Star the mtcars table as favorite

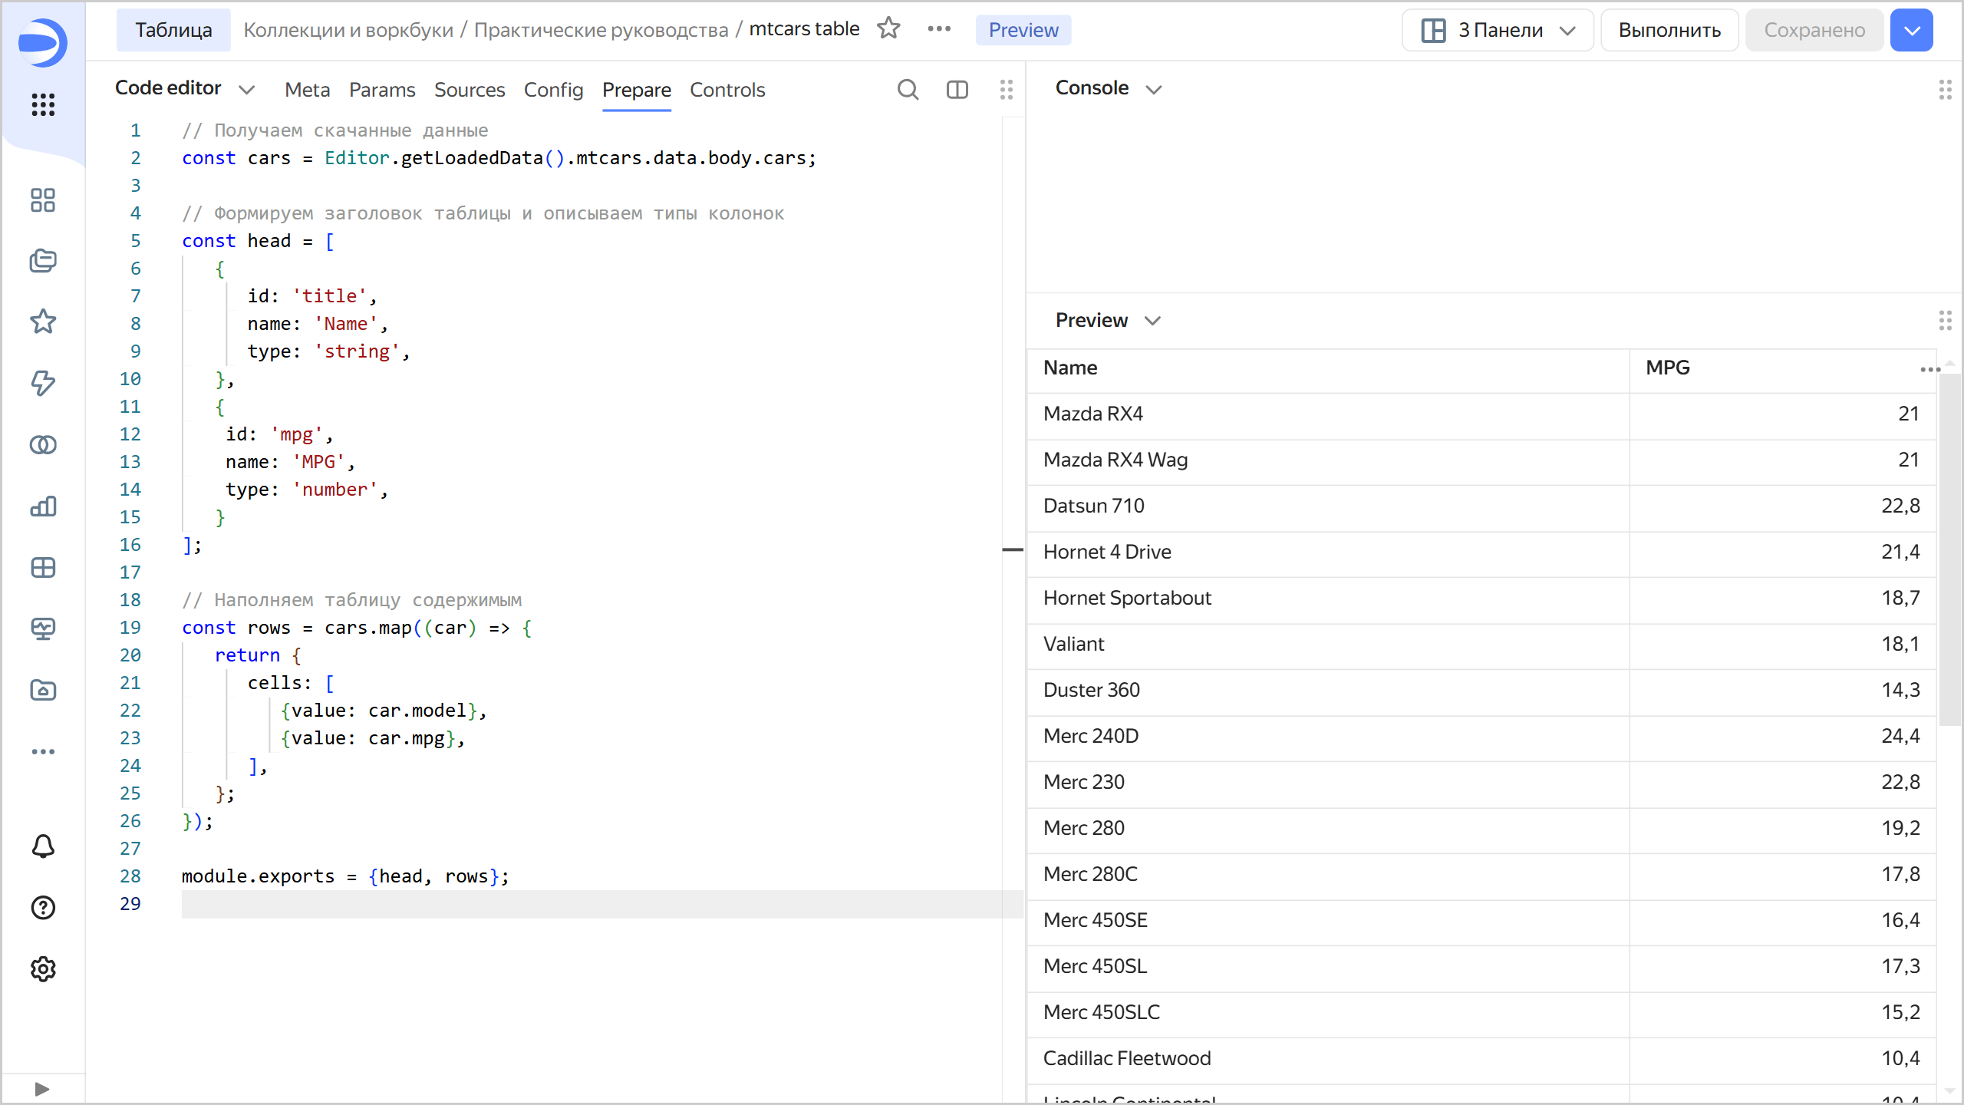pos(888,29)
